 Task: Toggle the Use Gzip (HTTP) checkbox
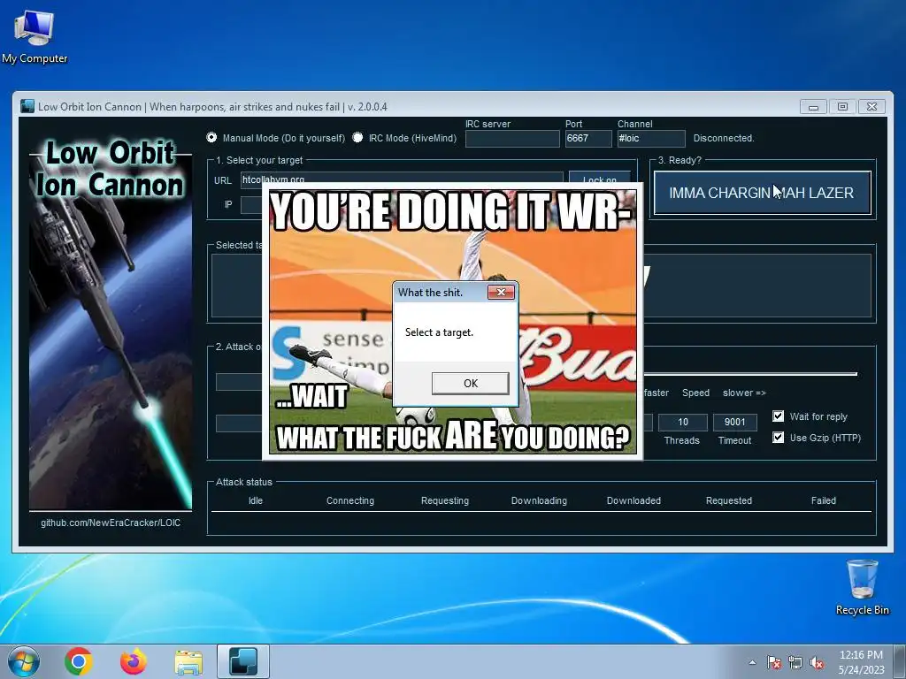pyautogui.click(x=779, y=437)
